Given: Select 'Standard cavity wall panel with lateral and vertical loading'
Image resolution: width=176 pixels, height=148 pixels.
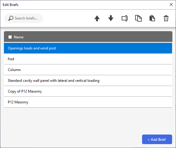Looking at the screenshot, I should (88, 81).
